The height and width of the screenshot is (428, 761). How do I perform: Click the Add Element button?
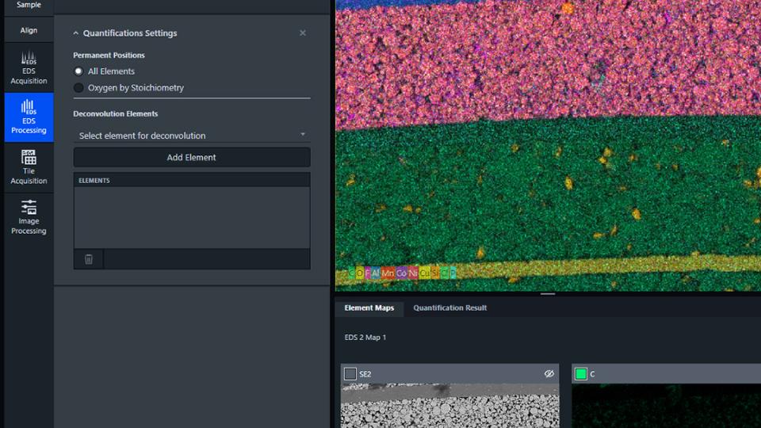coord(192,157)
